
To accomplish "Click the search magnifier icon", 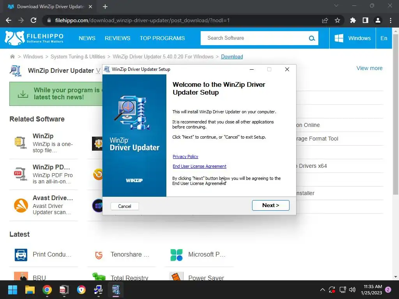I will click(x=312, y=38).
